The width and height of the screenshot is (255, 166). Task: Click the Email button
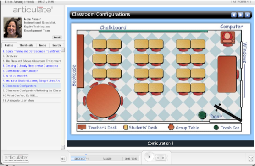[x=57, y=37]
